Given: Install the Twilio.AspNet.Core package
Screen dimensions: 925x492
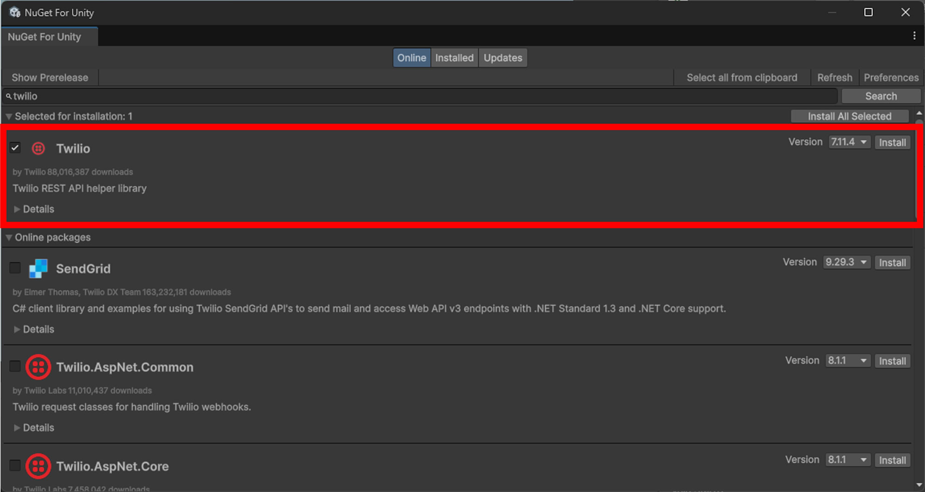Looking at the screenshot, I should pyautogui.click(x=892, y=461).
